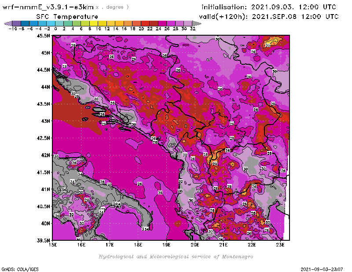This screenshot has height=272, width=352.
Task: Click 'Hydrological and Meteorological service of Montenegro'
Action: (176, 257)
